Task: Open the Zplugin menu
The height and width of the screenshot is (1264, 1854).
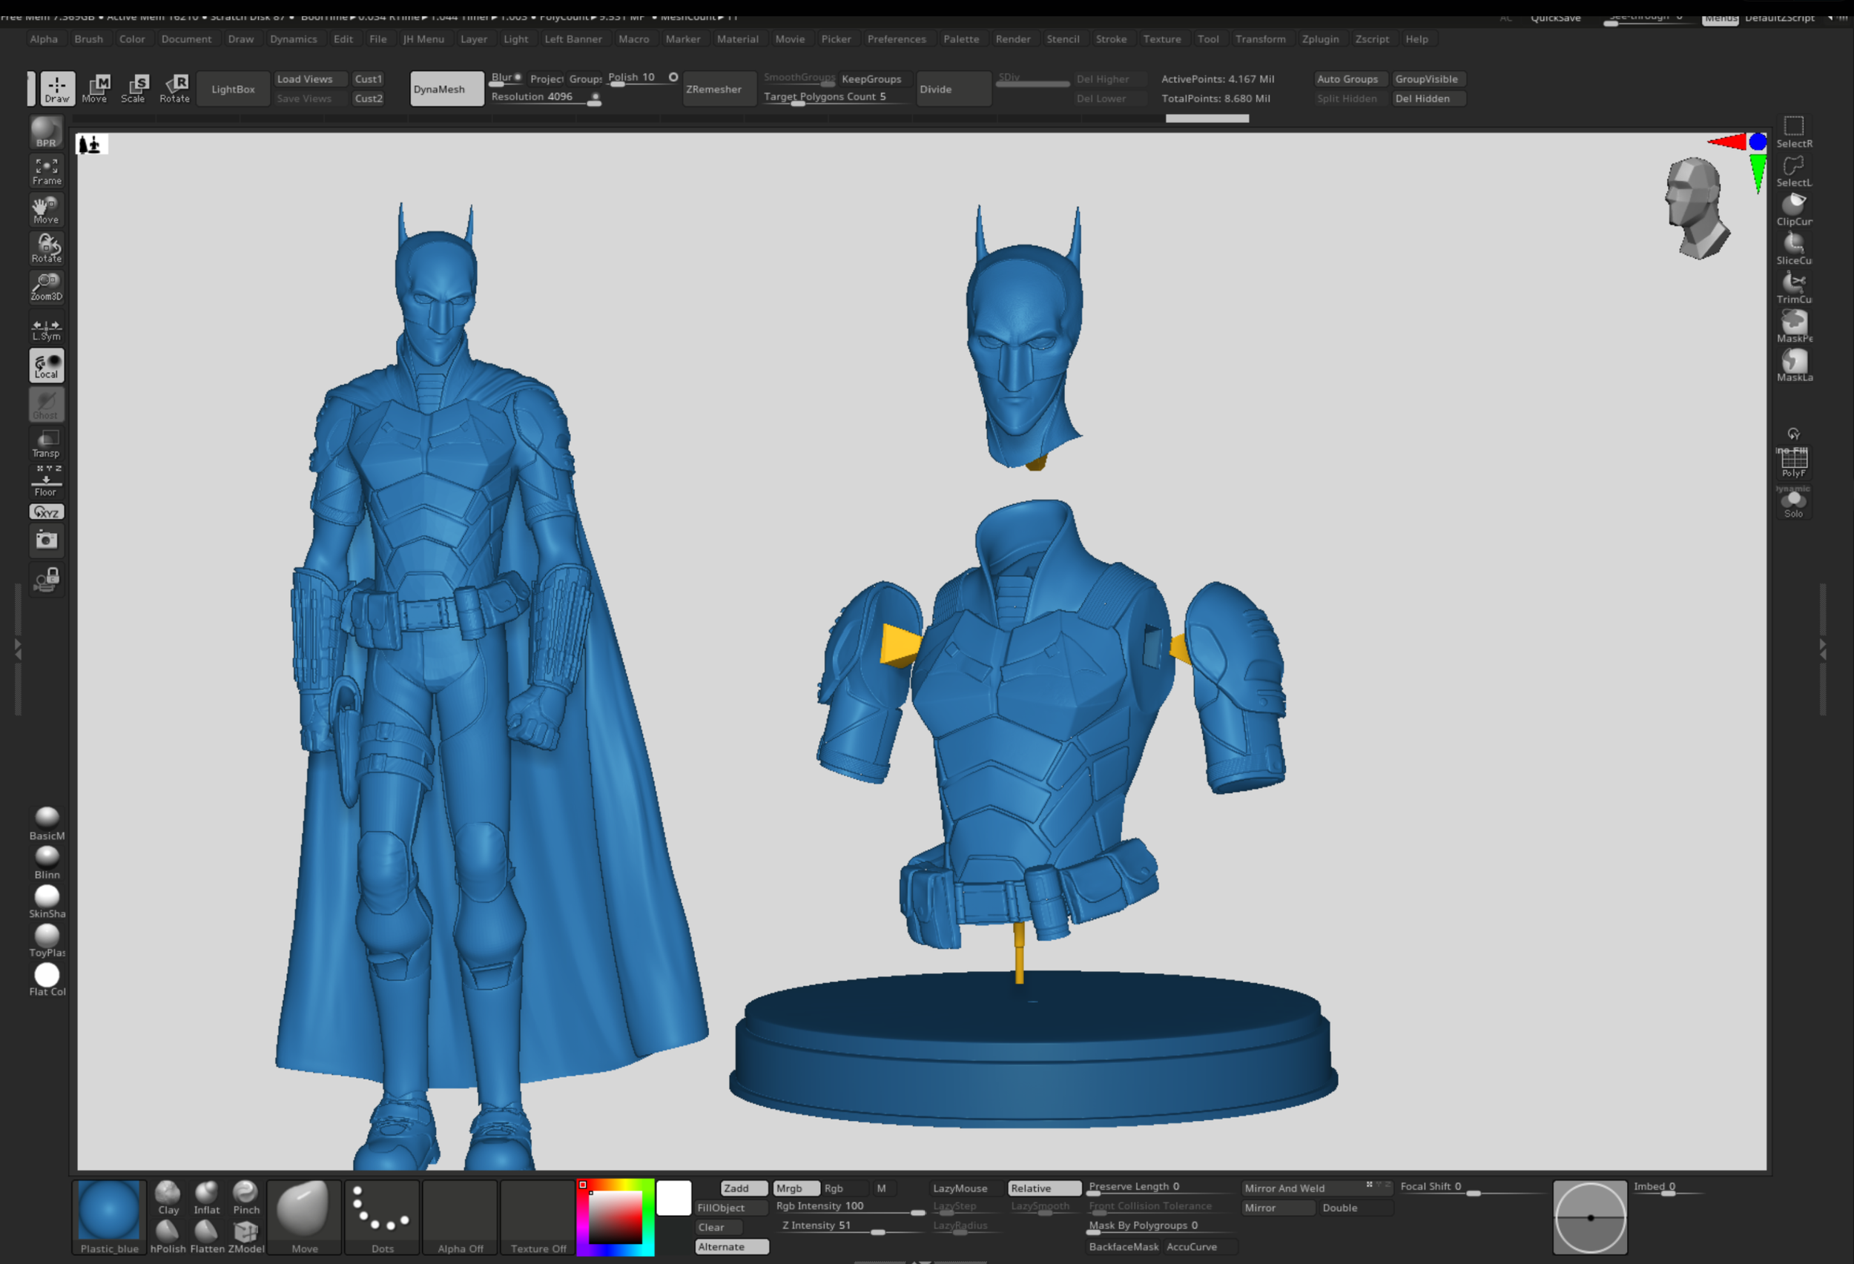Action: pos(1320,39)
